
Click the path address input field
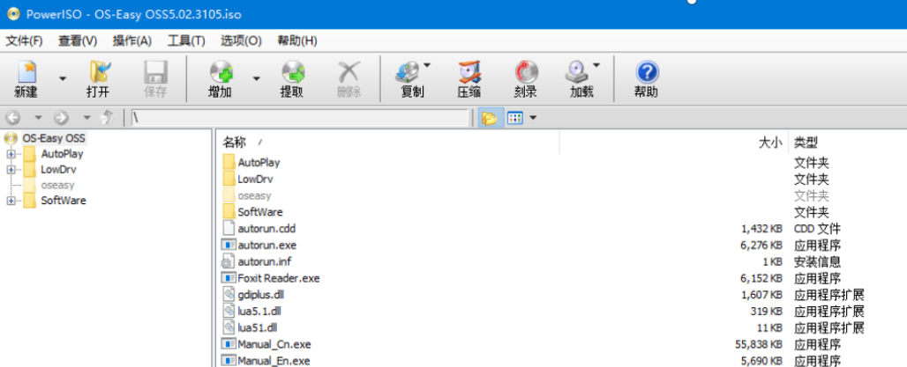pyautogui.click(x=300, y=118)
